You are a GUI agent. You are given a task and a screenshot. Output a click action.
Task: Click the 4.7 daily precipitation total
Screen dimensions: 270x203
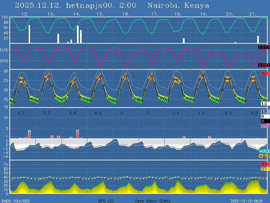tap(21, 112)
